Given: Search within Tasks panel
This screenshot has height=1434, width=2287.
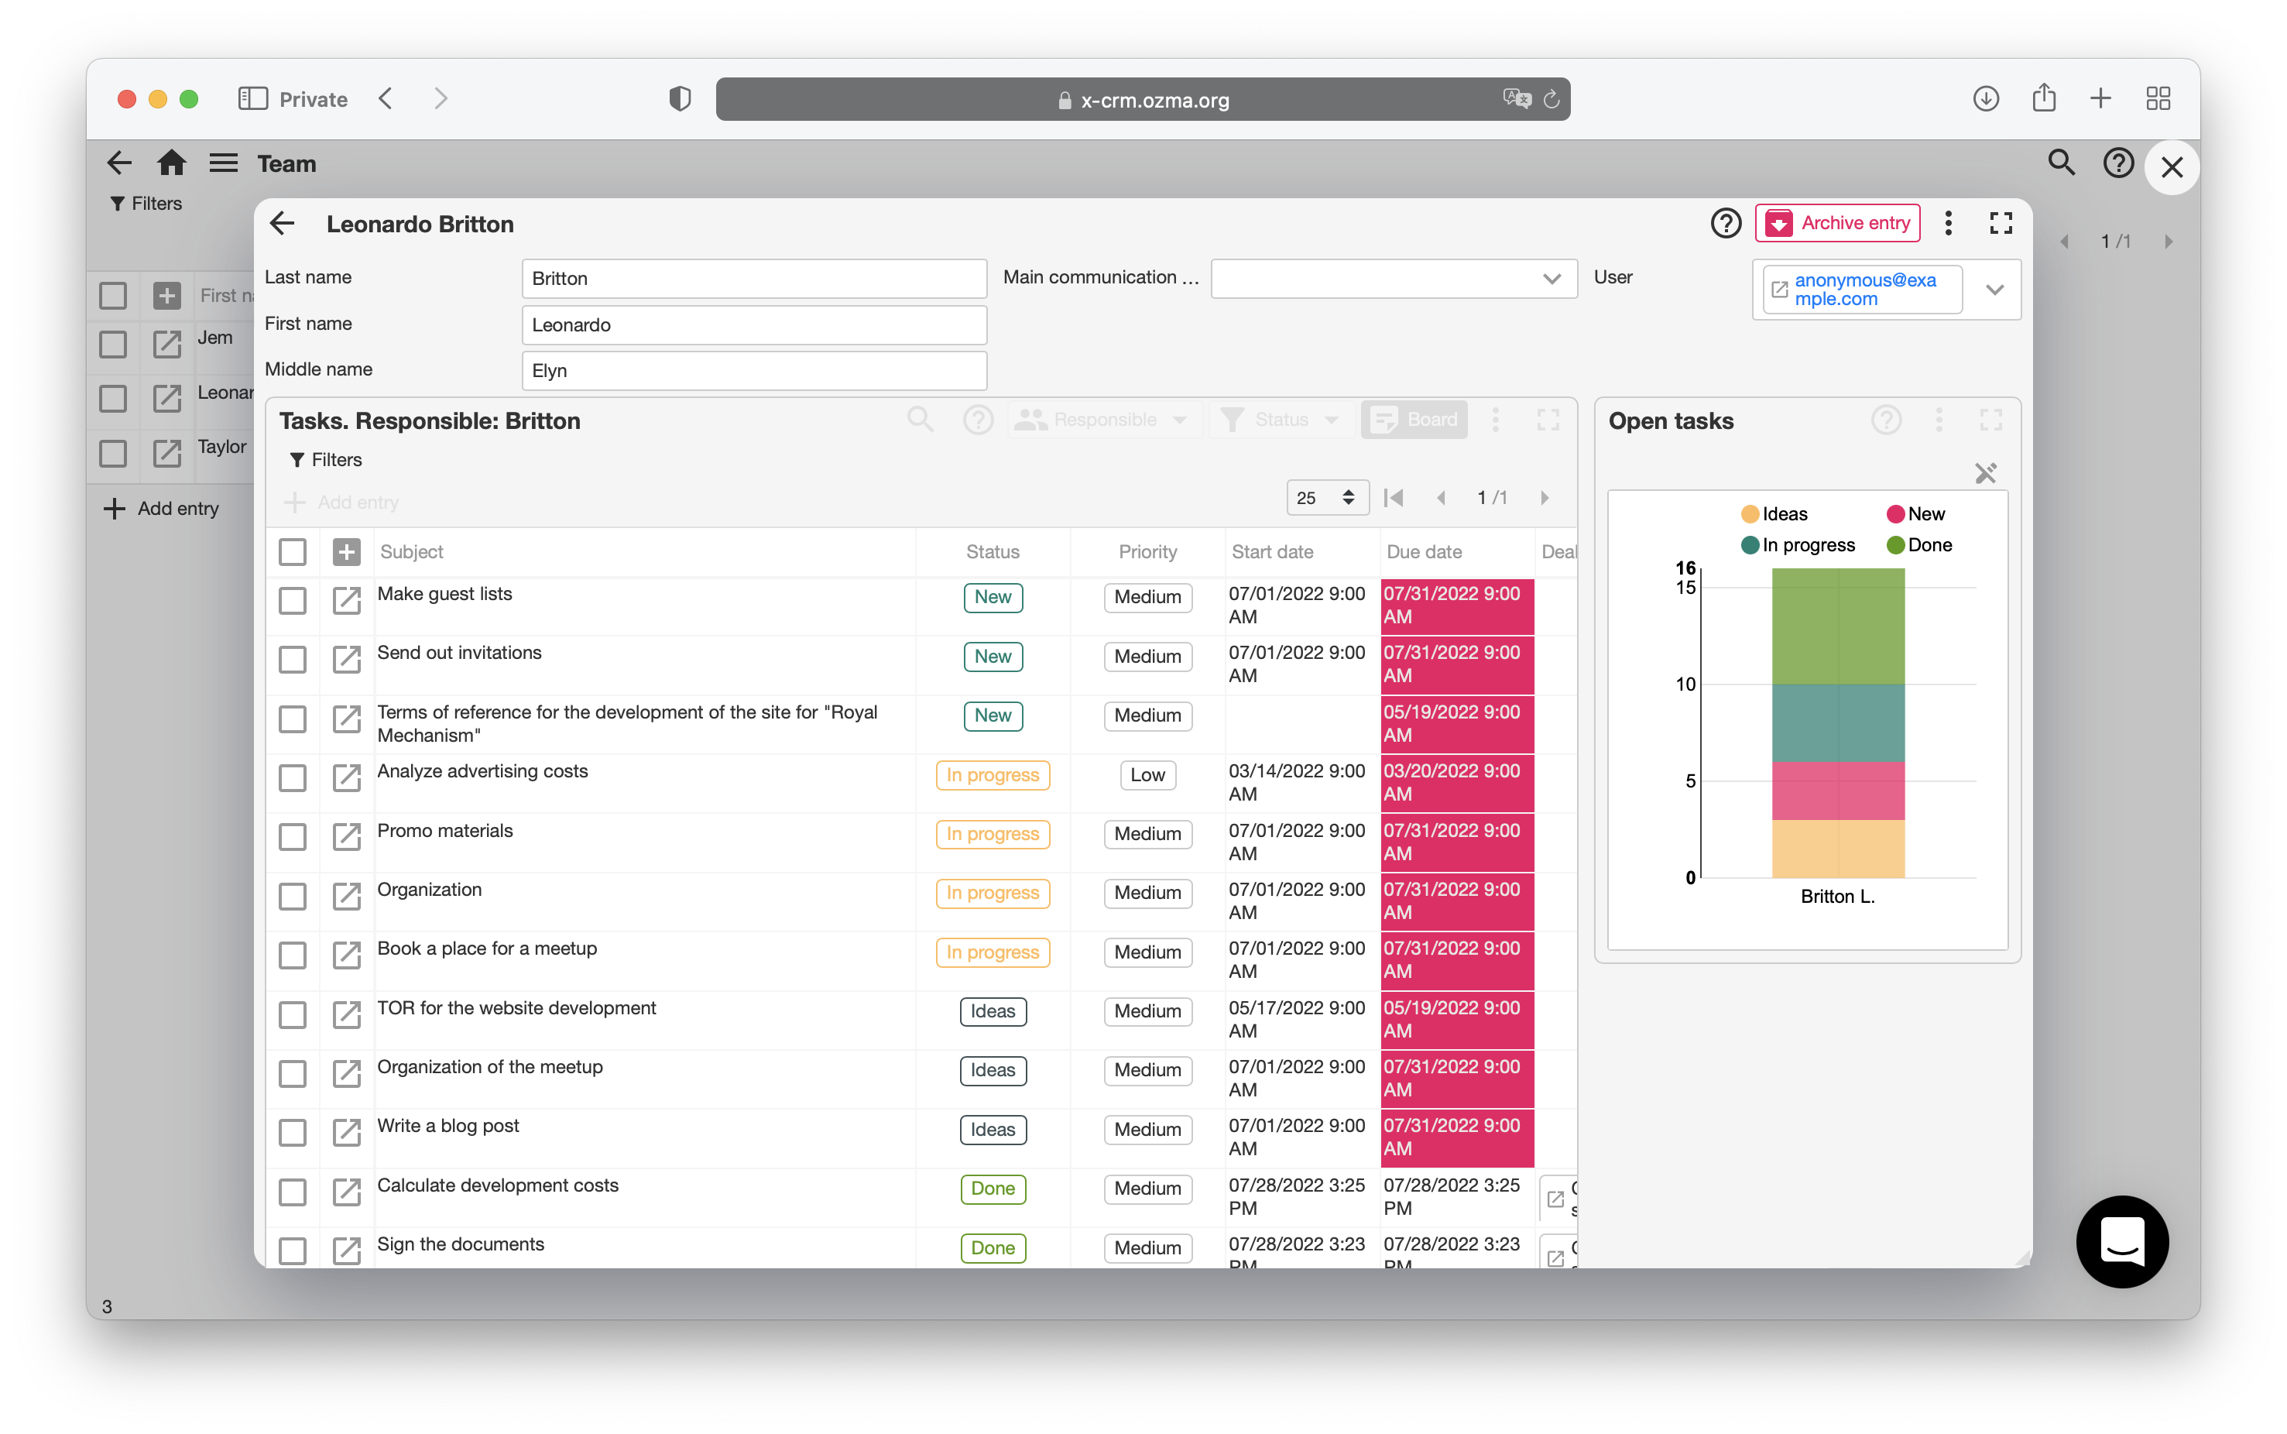Looking at the screenshot, I should click(920, 419).
